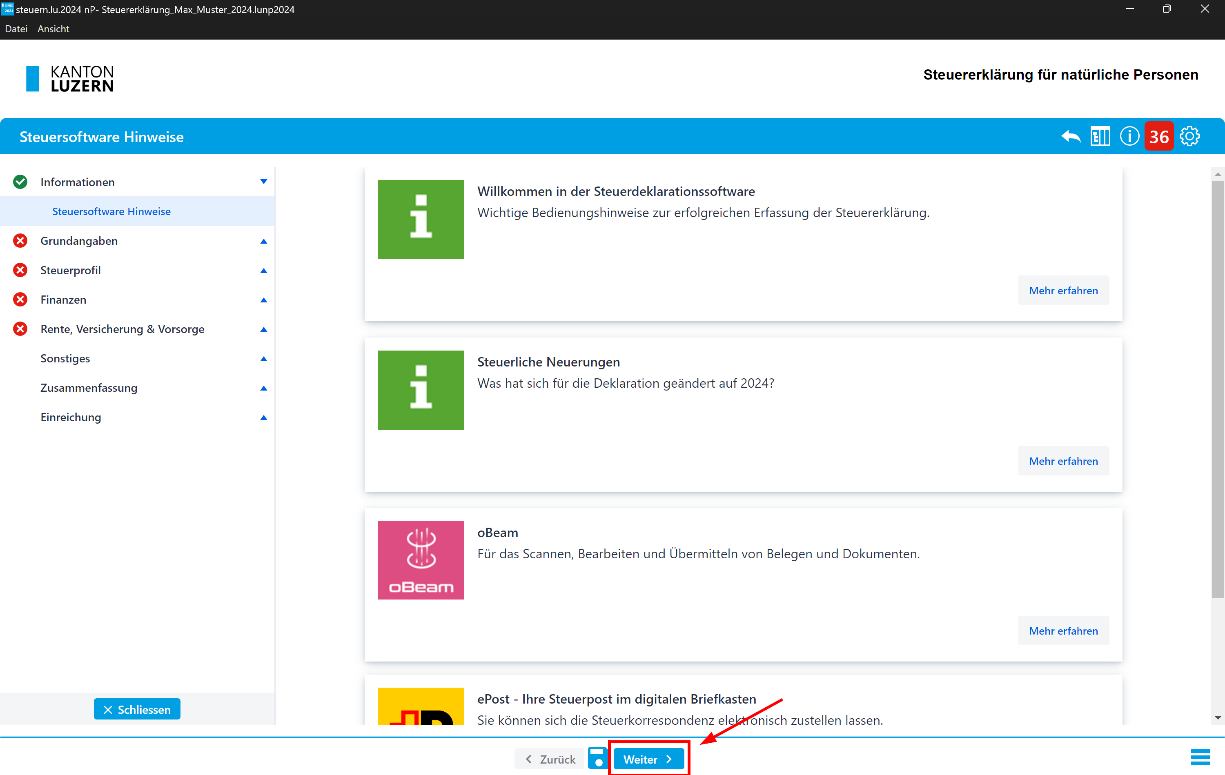
Task: Open the Ansicht menu
Action: [x=53, y=29]
